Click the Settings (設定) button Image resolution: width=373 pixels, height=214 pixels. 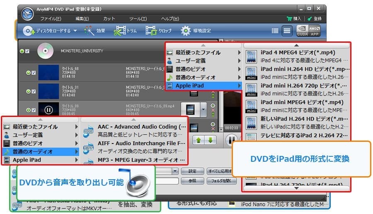192,171
